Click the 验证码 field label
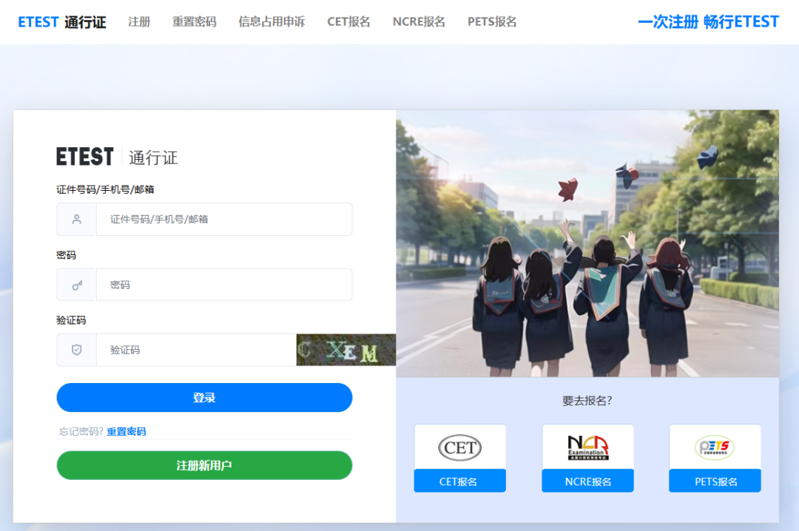This screenshot has width=799, height=531. 71,320
